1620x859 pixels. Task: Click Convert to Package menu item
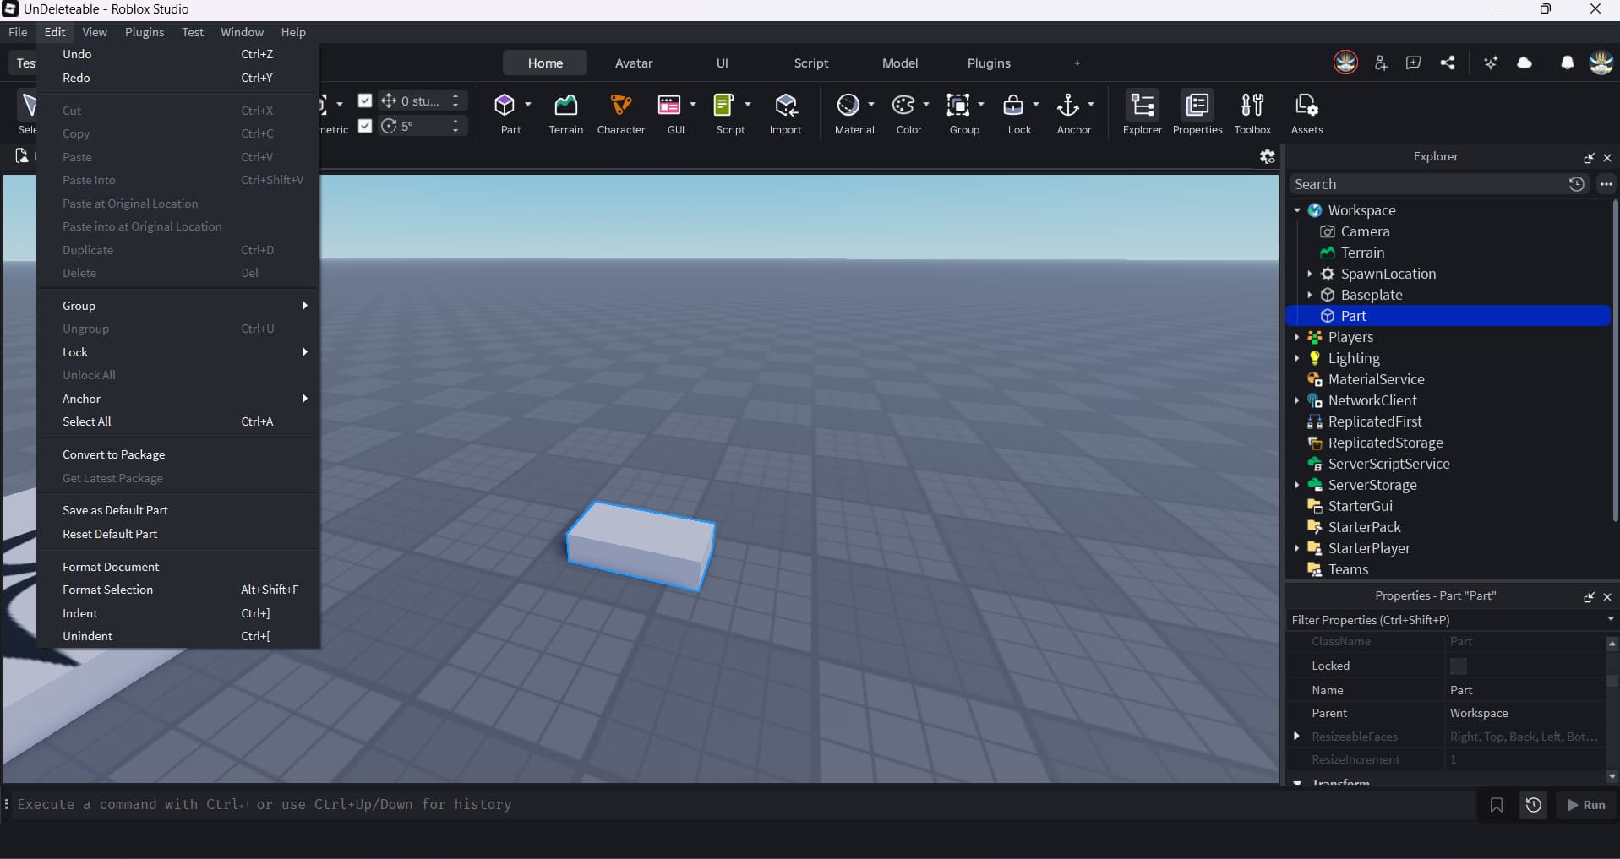(x=178, y=454)
